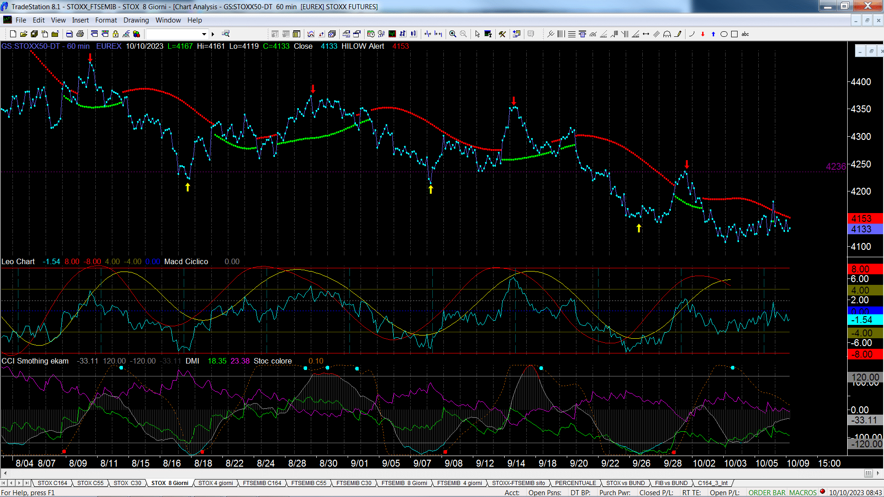Click the HILOW Alert label on chart
Image resolution: width=884 pixels, height=497 pixels.
(363, 46)
